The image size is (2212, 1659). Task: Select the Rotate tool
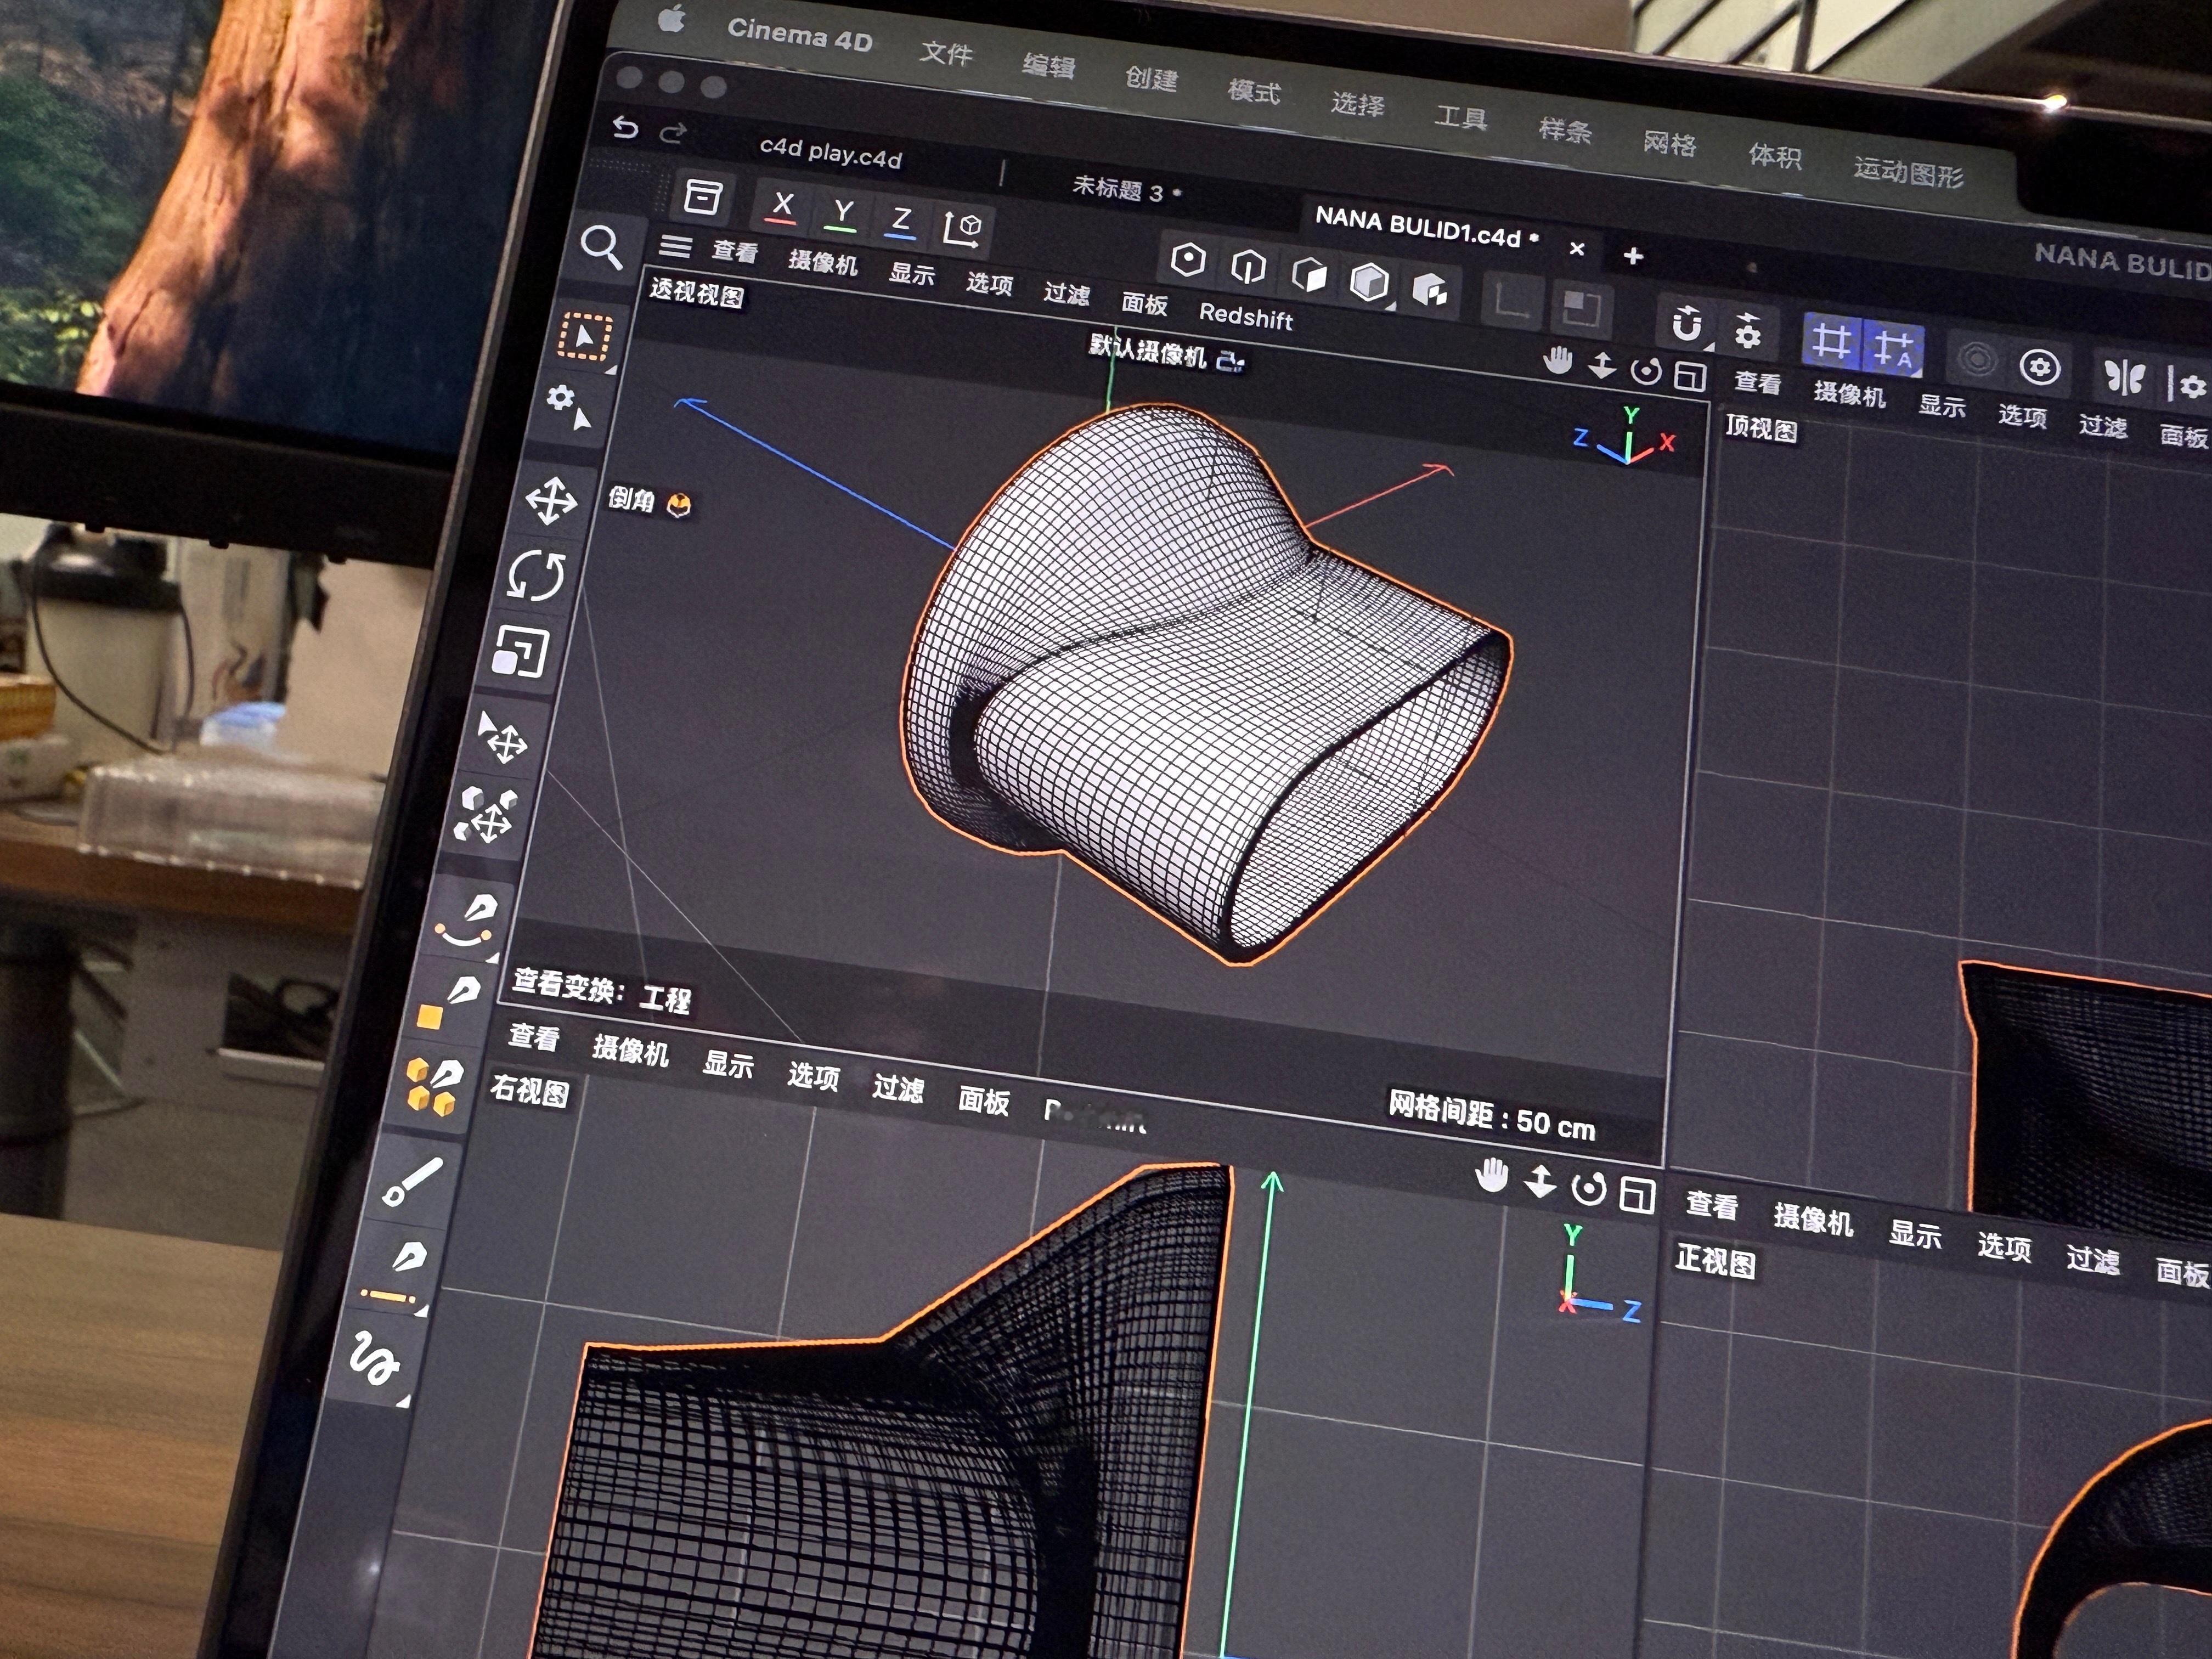tap(536, 575)
